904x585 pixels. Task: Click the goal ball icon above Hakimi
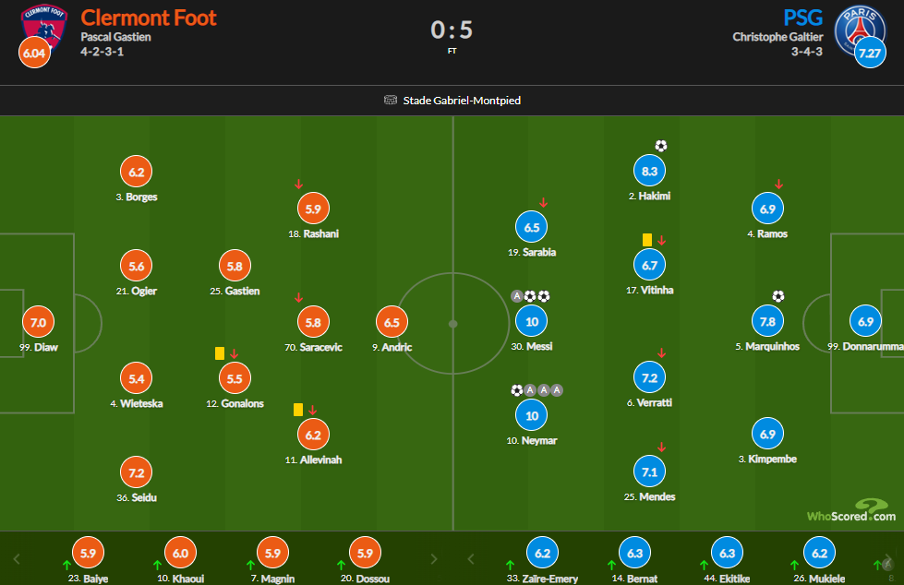(661, 146)
